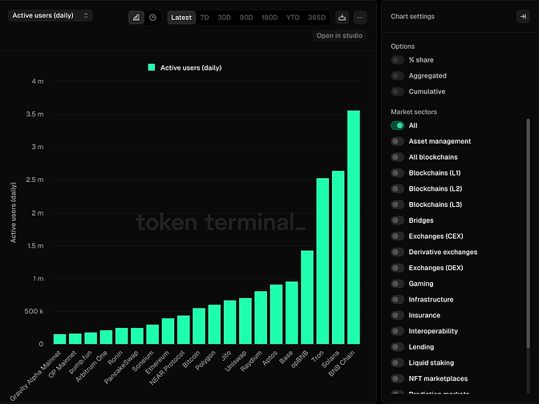Click Open in studio button
The height and width of the screenshot is (404, 539).
tap(339, 36)
